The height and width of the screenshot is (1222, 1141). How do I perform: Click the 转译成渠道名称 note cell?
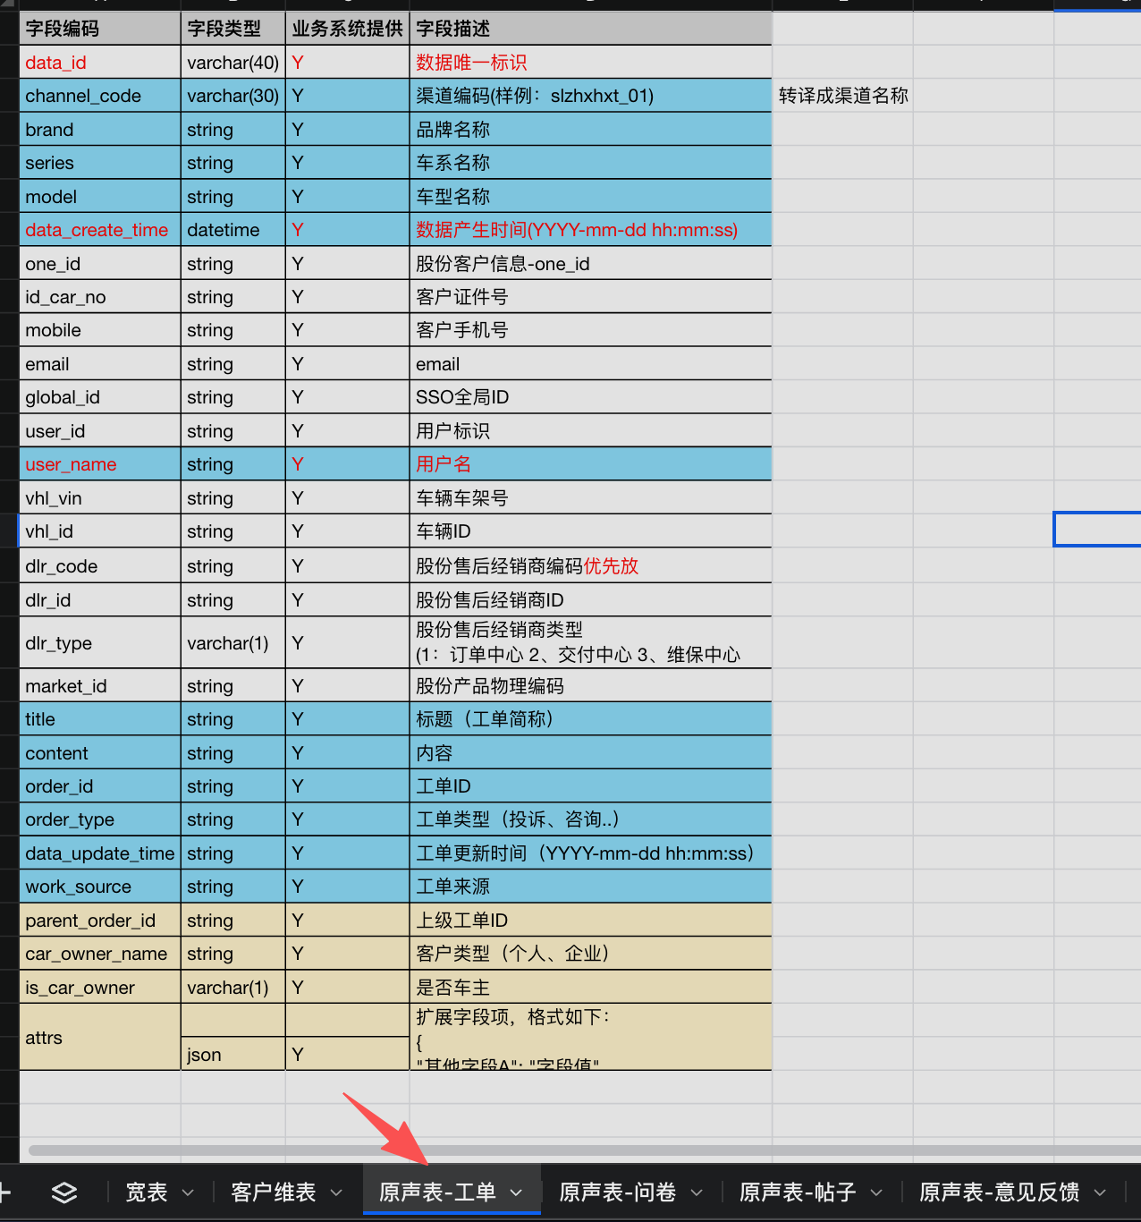coord(842,96)
